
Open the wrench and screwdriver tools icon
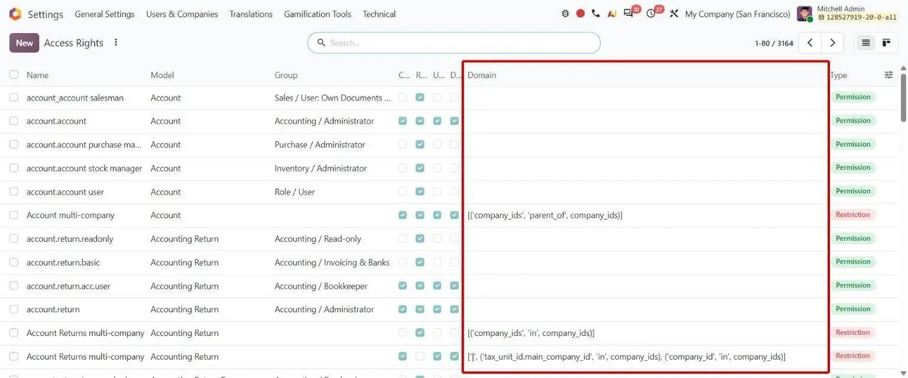674,14
